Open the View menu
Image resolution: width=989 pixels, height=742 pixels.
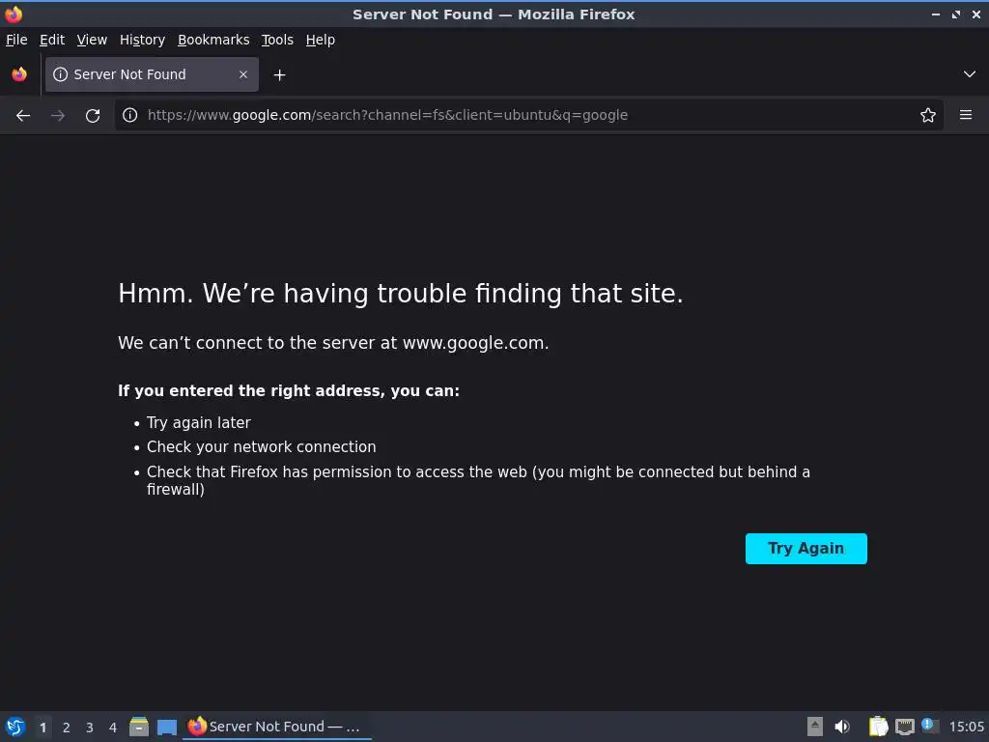point(92,40)
